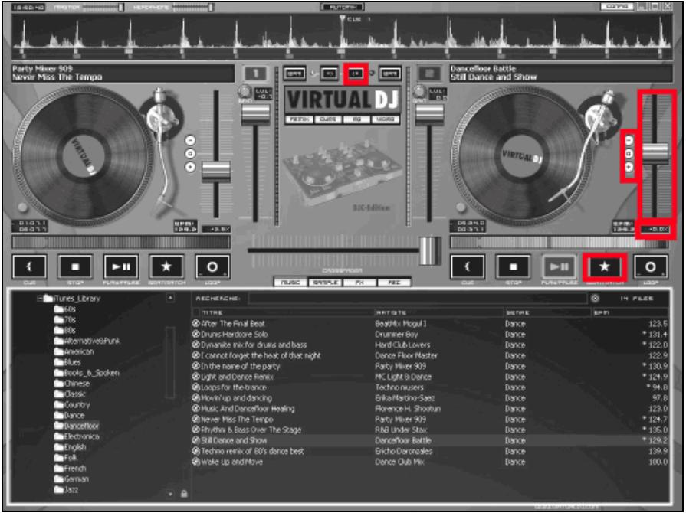Click right deck pitch plus button
This screenshot has height=513, width=686.
[x=629, y=166]
